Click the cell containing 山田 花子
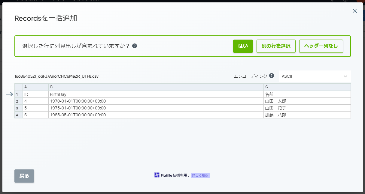Screen dimensions: 365x194 click(x=307, y=108)
